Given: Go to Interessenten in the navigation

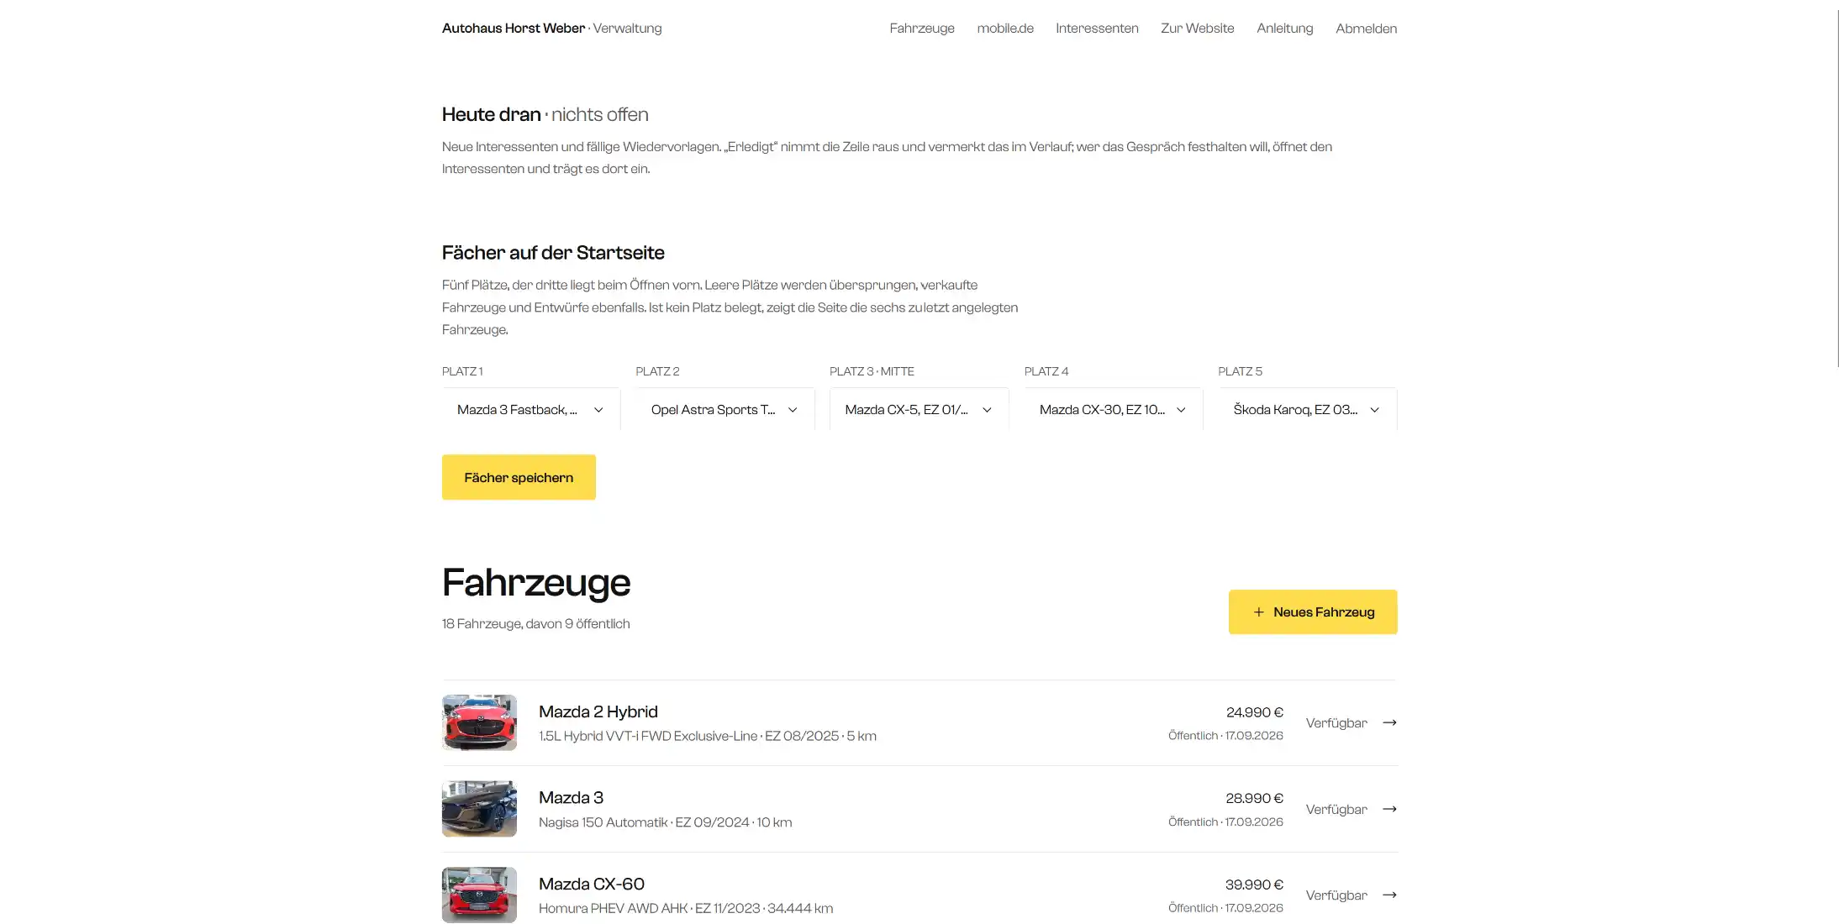Looking at the screenshot, I should coord(1097,29).
